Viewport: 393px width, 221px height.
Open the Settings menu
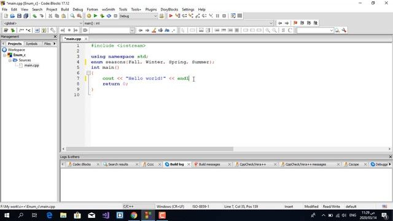pyautogui.click(x=188, y=9)
